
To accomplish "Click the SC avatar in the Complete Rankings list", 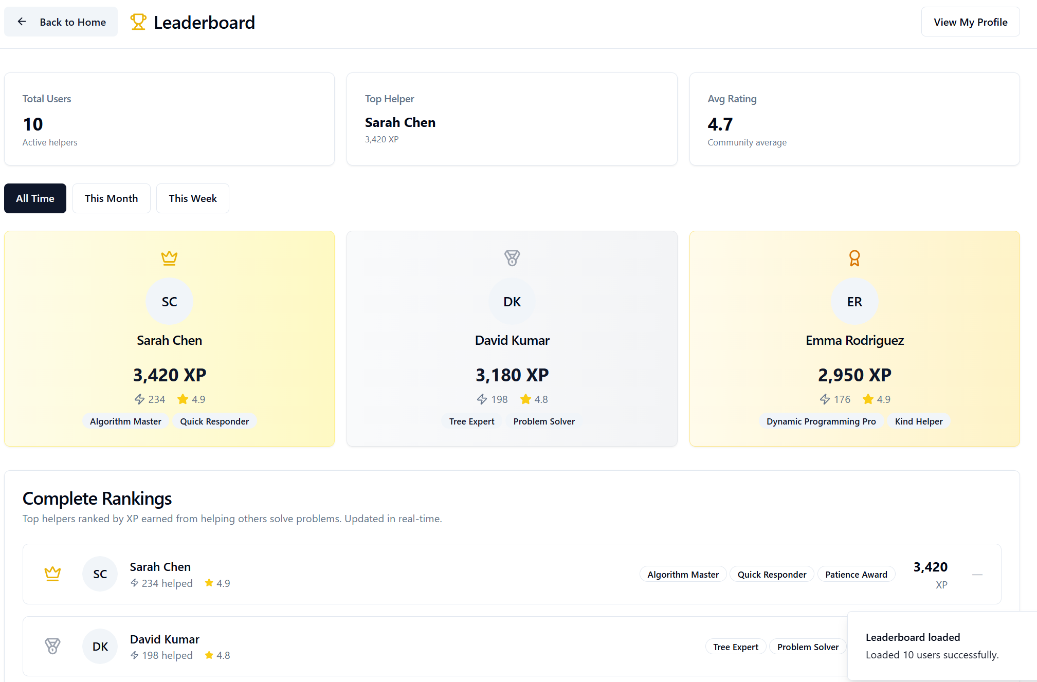I will coord(100,574).
